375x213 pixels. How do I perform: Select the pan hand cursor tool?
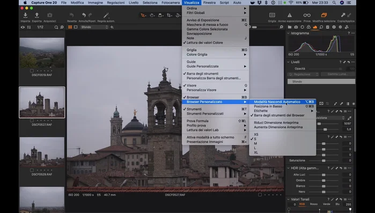click(x=152, y=16)
